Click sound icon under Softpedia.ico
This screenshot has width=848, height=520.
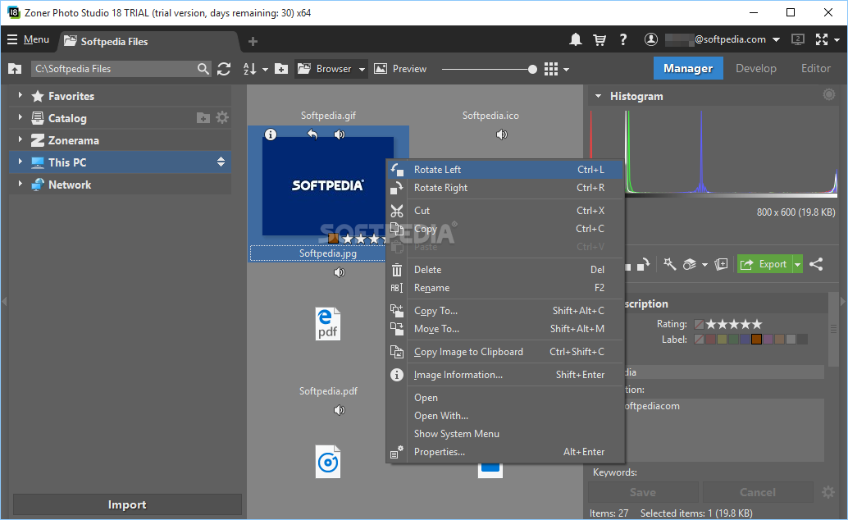tap(501, 135)
